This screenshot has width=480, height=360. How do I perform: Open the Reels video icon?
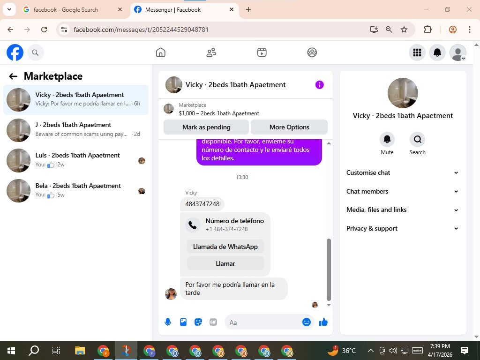click(x=262, y=52)
